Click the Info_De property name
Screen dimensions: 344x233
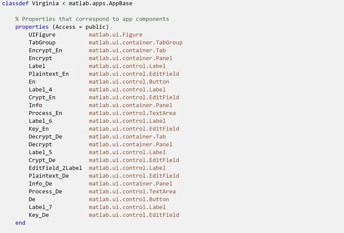pos(40,184)
